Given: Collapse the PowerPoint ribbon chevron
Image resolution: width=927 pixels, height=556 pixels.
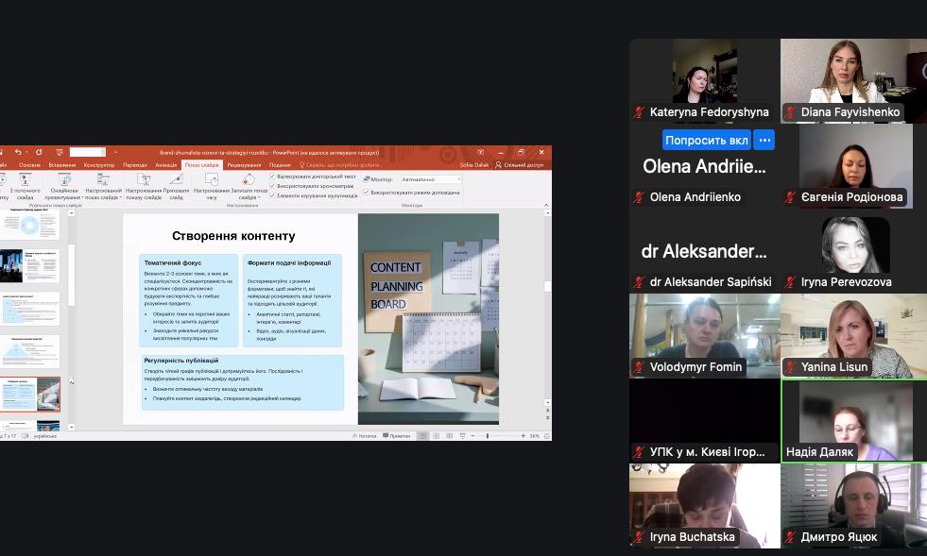Looking at the screenshot, I should 546,205.
